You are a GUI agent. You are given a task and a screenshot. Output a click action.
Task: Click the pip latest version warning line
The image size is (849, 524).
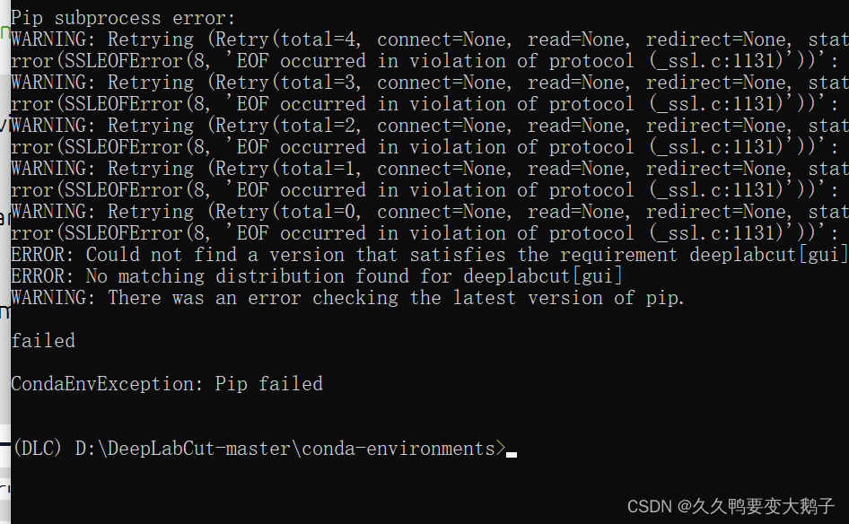[x=347, y=298]
